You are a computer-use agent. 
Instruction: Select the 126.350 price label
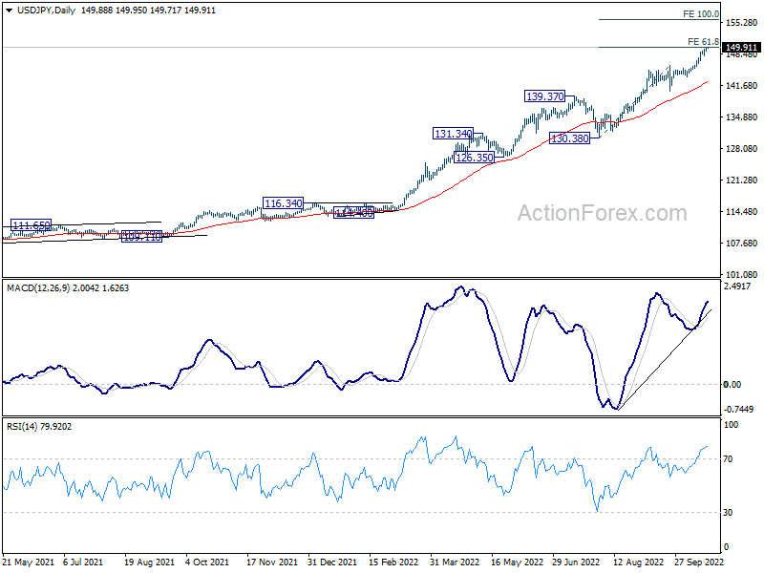474,158
